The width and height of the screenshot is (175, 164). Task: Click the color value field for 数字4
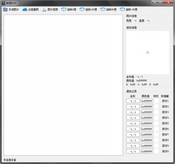[x=147, y=118]
